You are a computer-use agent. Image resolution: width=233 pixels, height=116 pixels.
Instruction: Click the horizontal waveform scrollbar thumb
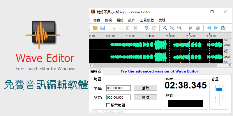(x=155, y=65)
